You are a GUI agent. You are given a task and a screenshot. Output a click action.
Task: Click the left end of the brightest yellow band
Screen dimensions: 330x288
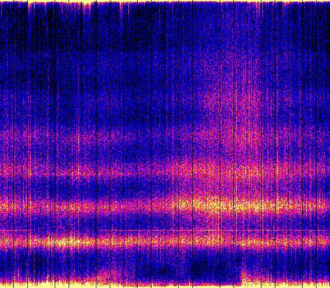[x=6, y=207]
